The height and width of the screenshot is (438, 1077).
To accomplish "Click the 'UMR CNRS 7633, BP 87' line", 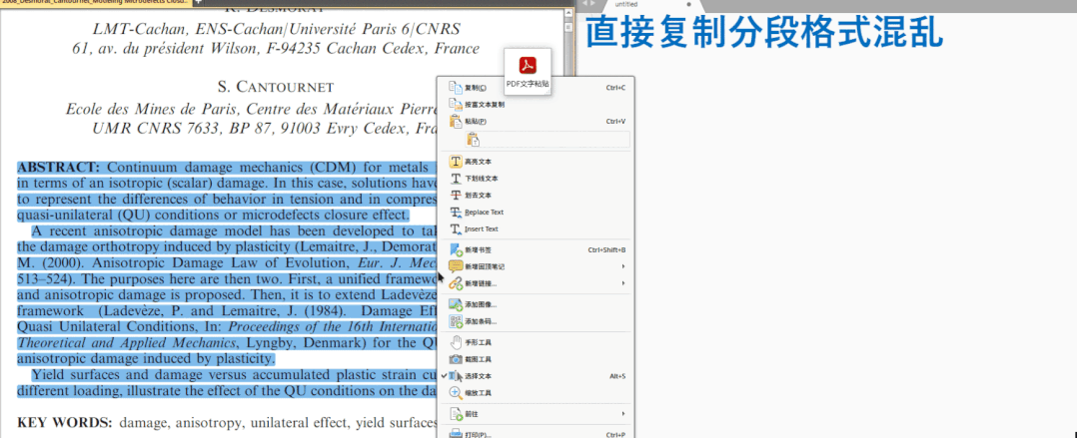I will 265,128.
